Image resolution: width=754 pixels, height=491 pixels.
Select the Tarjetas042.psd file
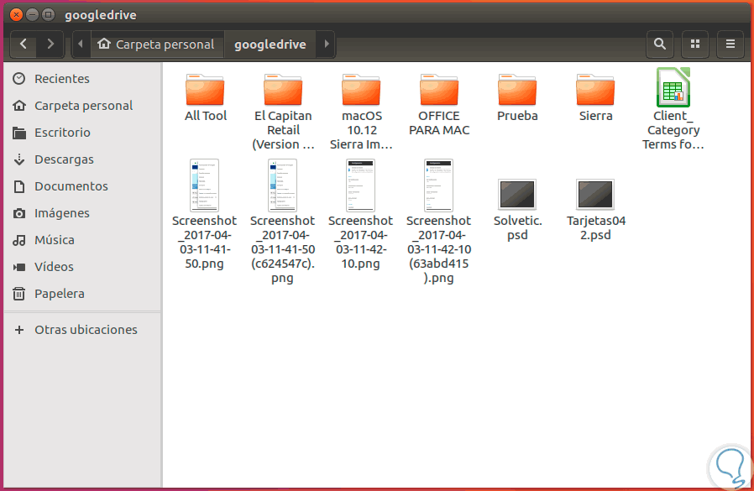595,210
